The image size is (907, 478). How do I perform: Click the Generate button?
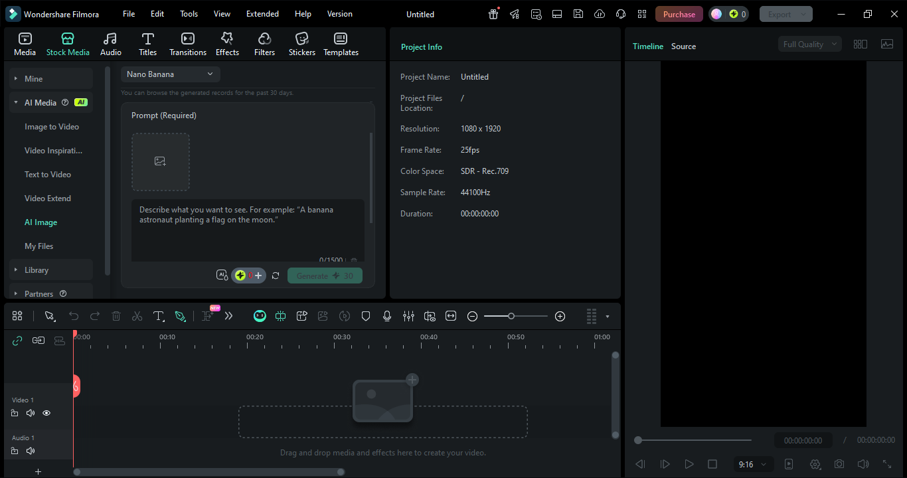325,276
